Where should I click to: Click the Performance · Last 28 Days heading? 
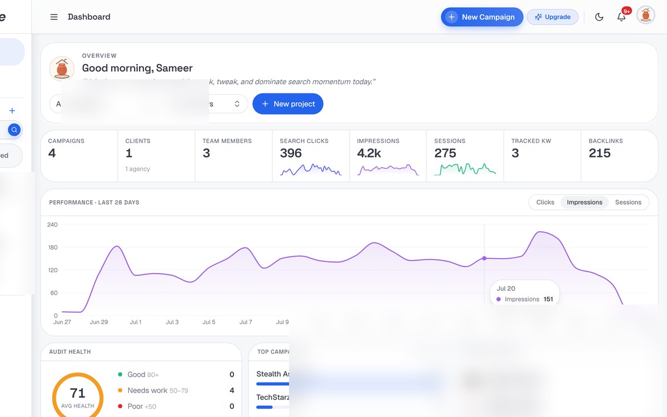94,202
